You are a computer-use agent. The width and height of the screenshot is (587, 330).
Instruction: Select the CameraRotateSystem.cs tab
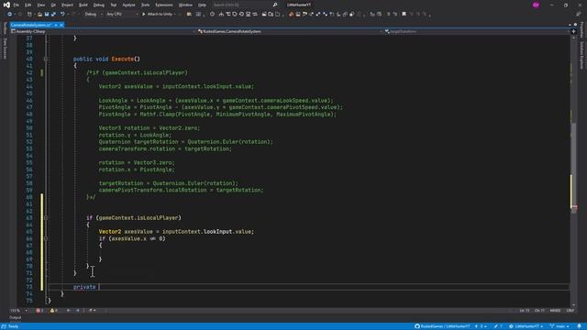click(x=31, y=25)
